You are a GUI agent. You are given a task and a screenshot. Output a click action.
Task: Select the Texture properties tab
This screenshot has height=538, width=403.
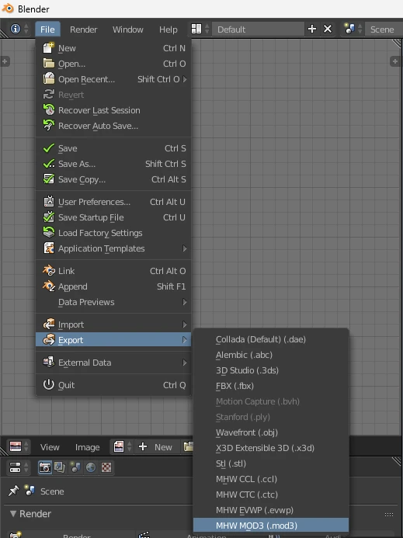coord(106,467)
